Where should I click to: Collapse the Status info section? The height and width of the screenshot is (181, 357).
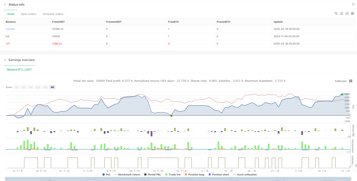(5, 5)
